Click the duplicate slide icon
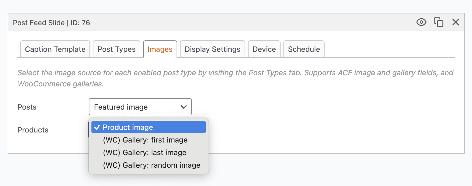 (x=438, y=22)
